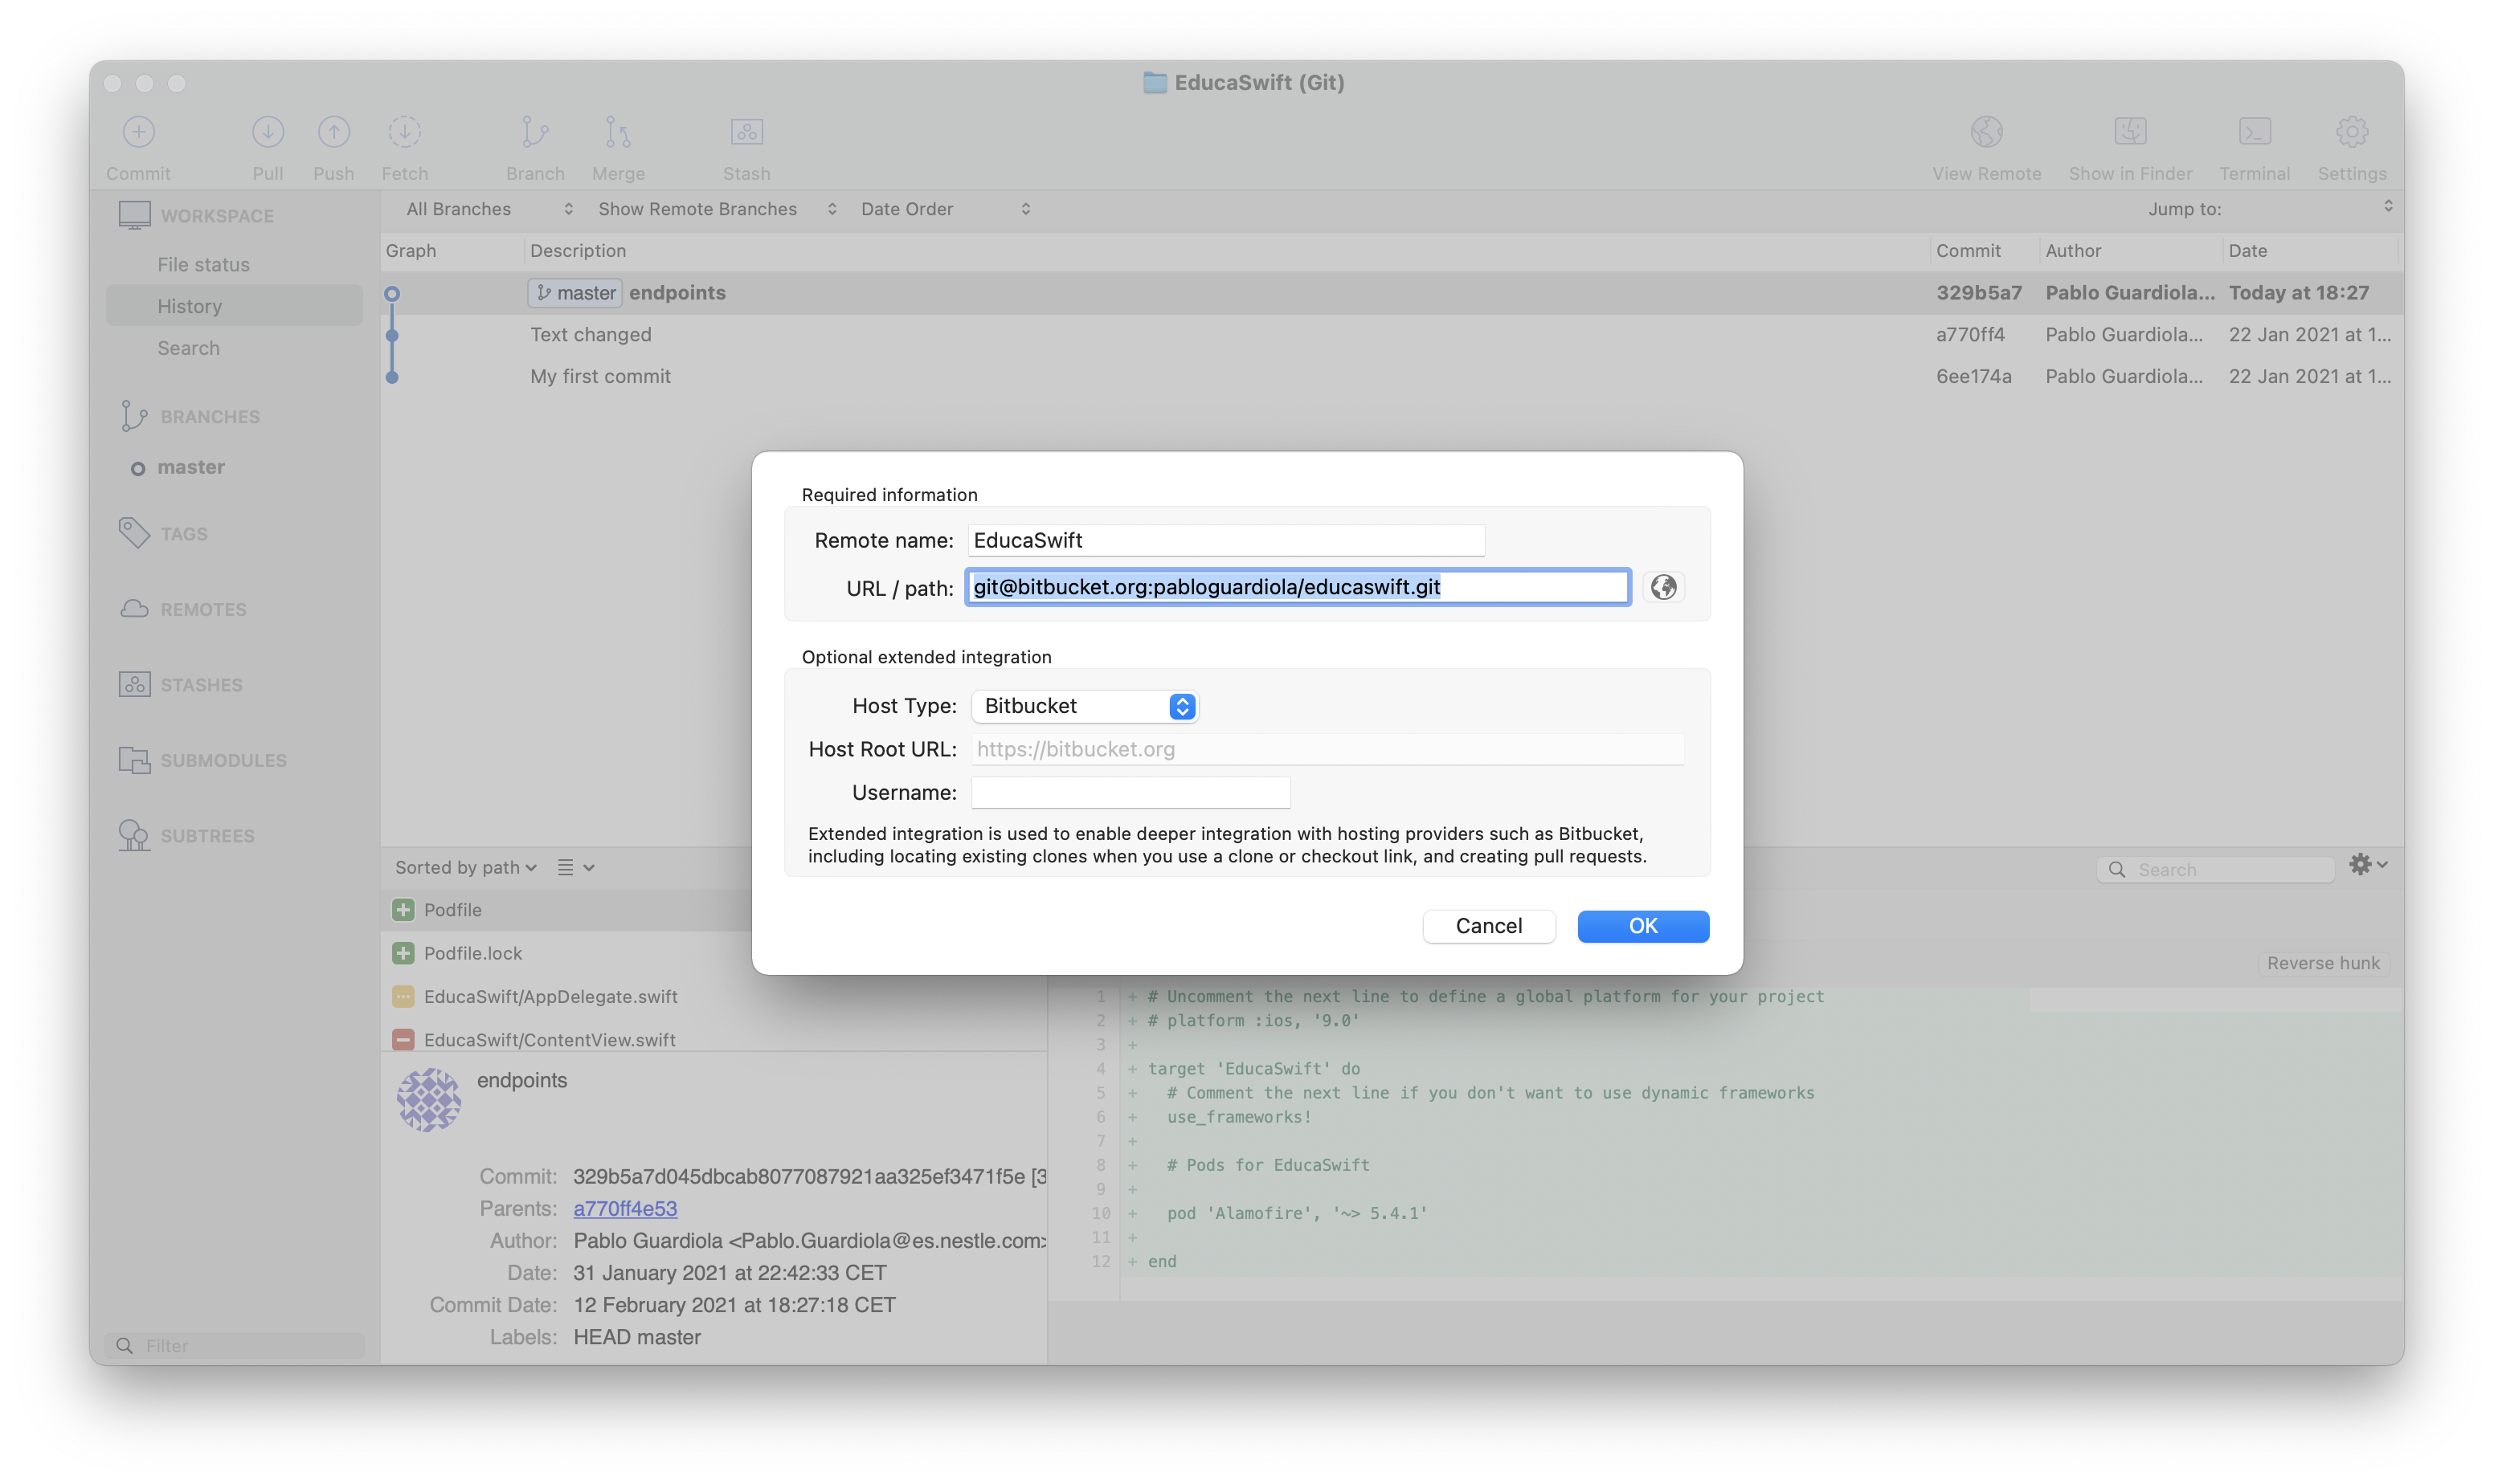Image resolution: width=2494 pixels, height=1484 pixels.
Task: Click the Branch toolbar icon
Action: (535, 132)
